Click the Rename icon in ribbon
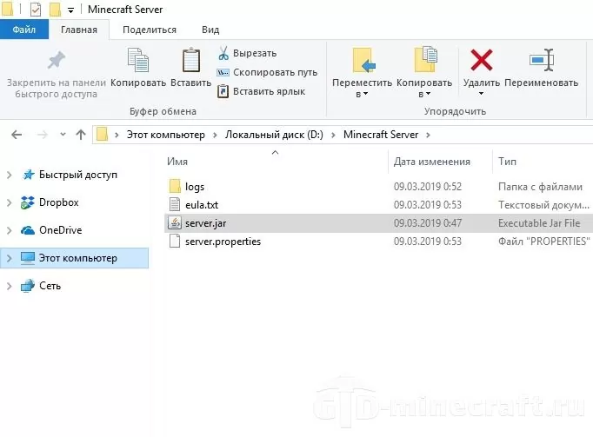593x437 pixels. coord(540,60)
